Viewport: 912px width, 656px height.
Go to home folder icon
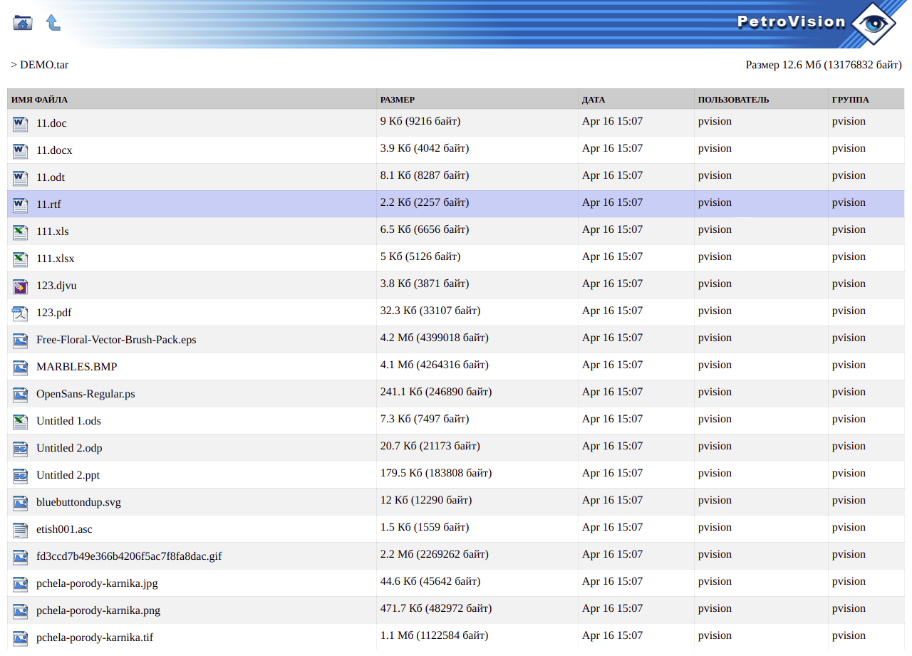coord(23,23)
